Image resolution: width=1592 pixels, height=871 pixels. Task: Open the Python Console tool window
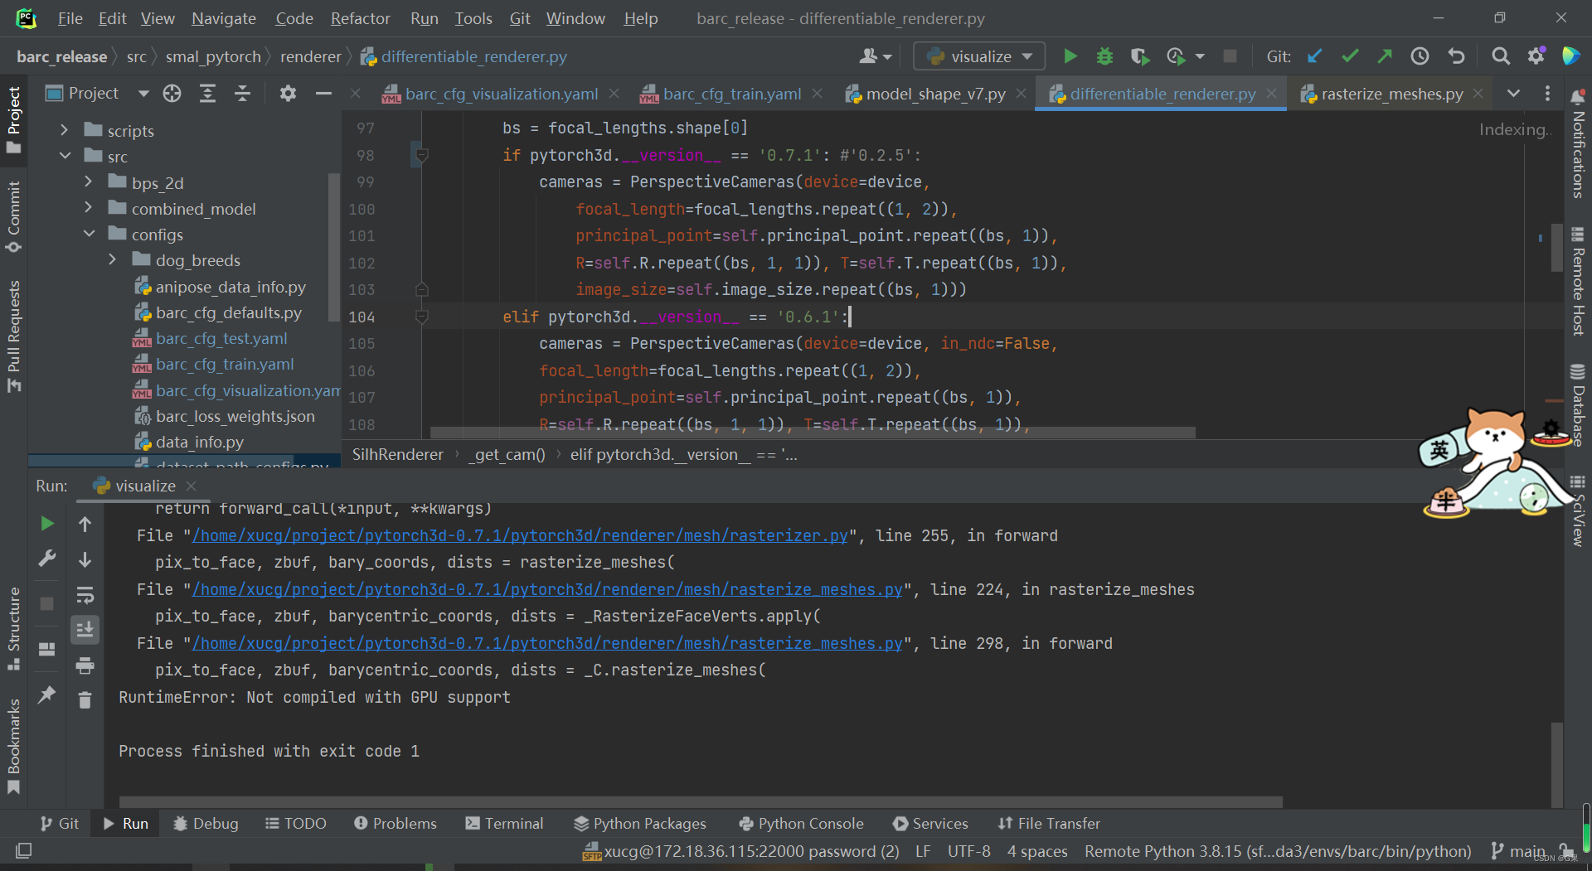[801, 823]
